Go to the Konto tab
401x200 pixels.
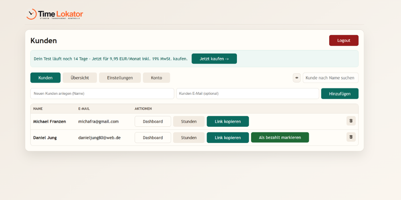(156, 78)
